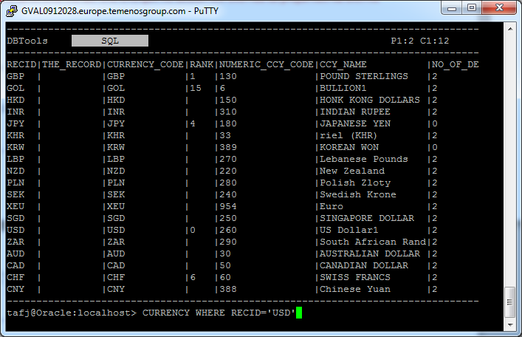Click the RECID column header
This screenshot has height=337, width=522.
click(x=21, y=64)
